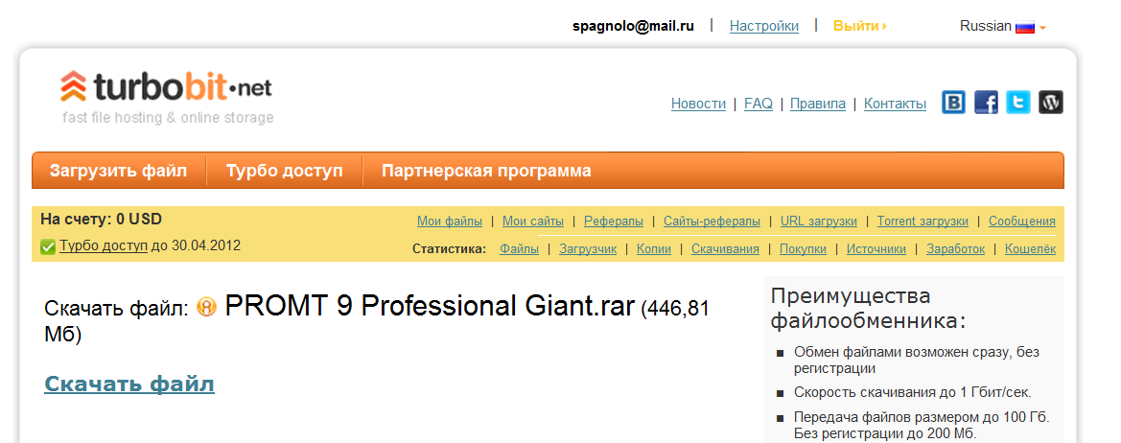Open the Загрузить файл tab

pyautogui.click(x=118, y=171)
